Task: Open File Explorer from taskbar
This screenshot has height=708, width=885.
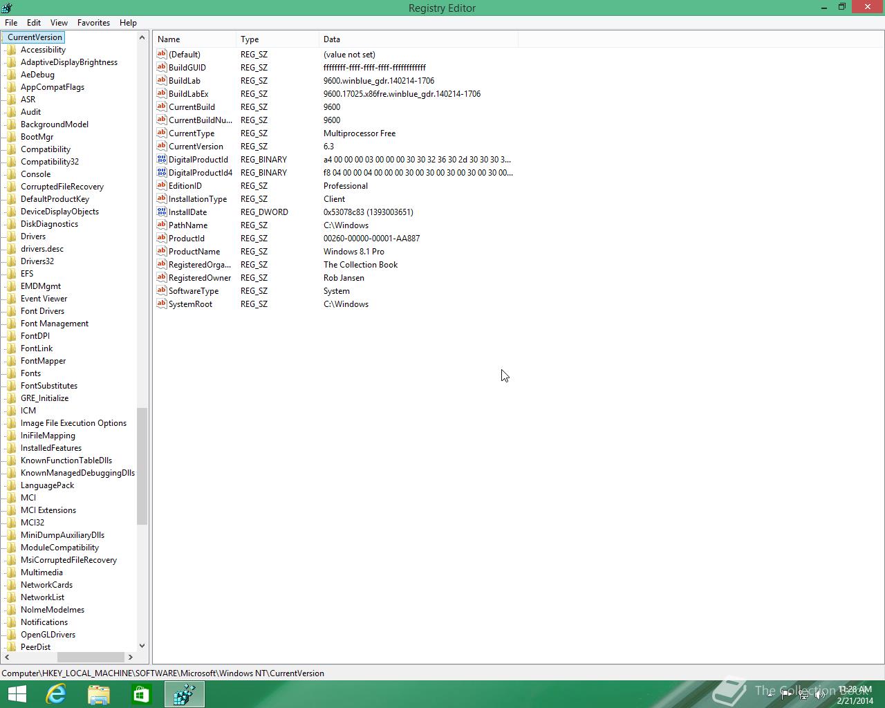Action: pyautogui.click(x=99, y=694)
